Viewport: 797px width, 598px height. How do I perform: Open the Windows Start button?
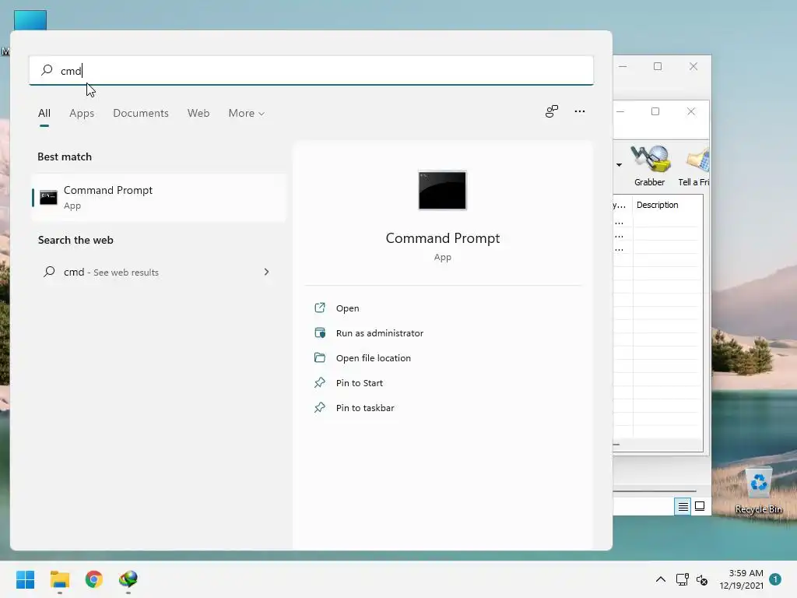pyautogui.click(x=26, y=579)
